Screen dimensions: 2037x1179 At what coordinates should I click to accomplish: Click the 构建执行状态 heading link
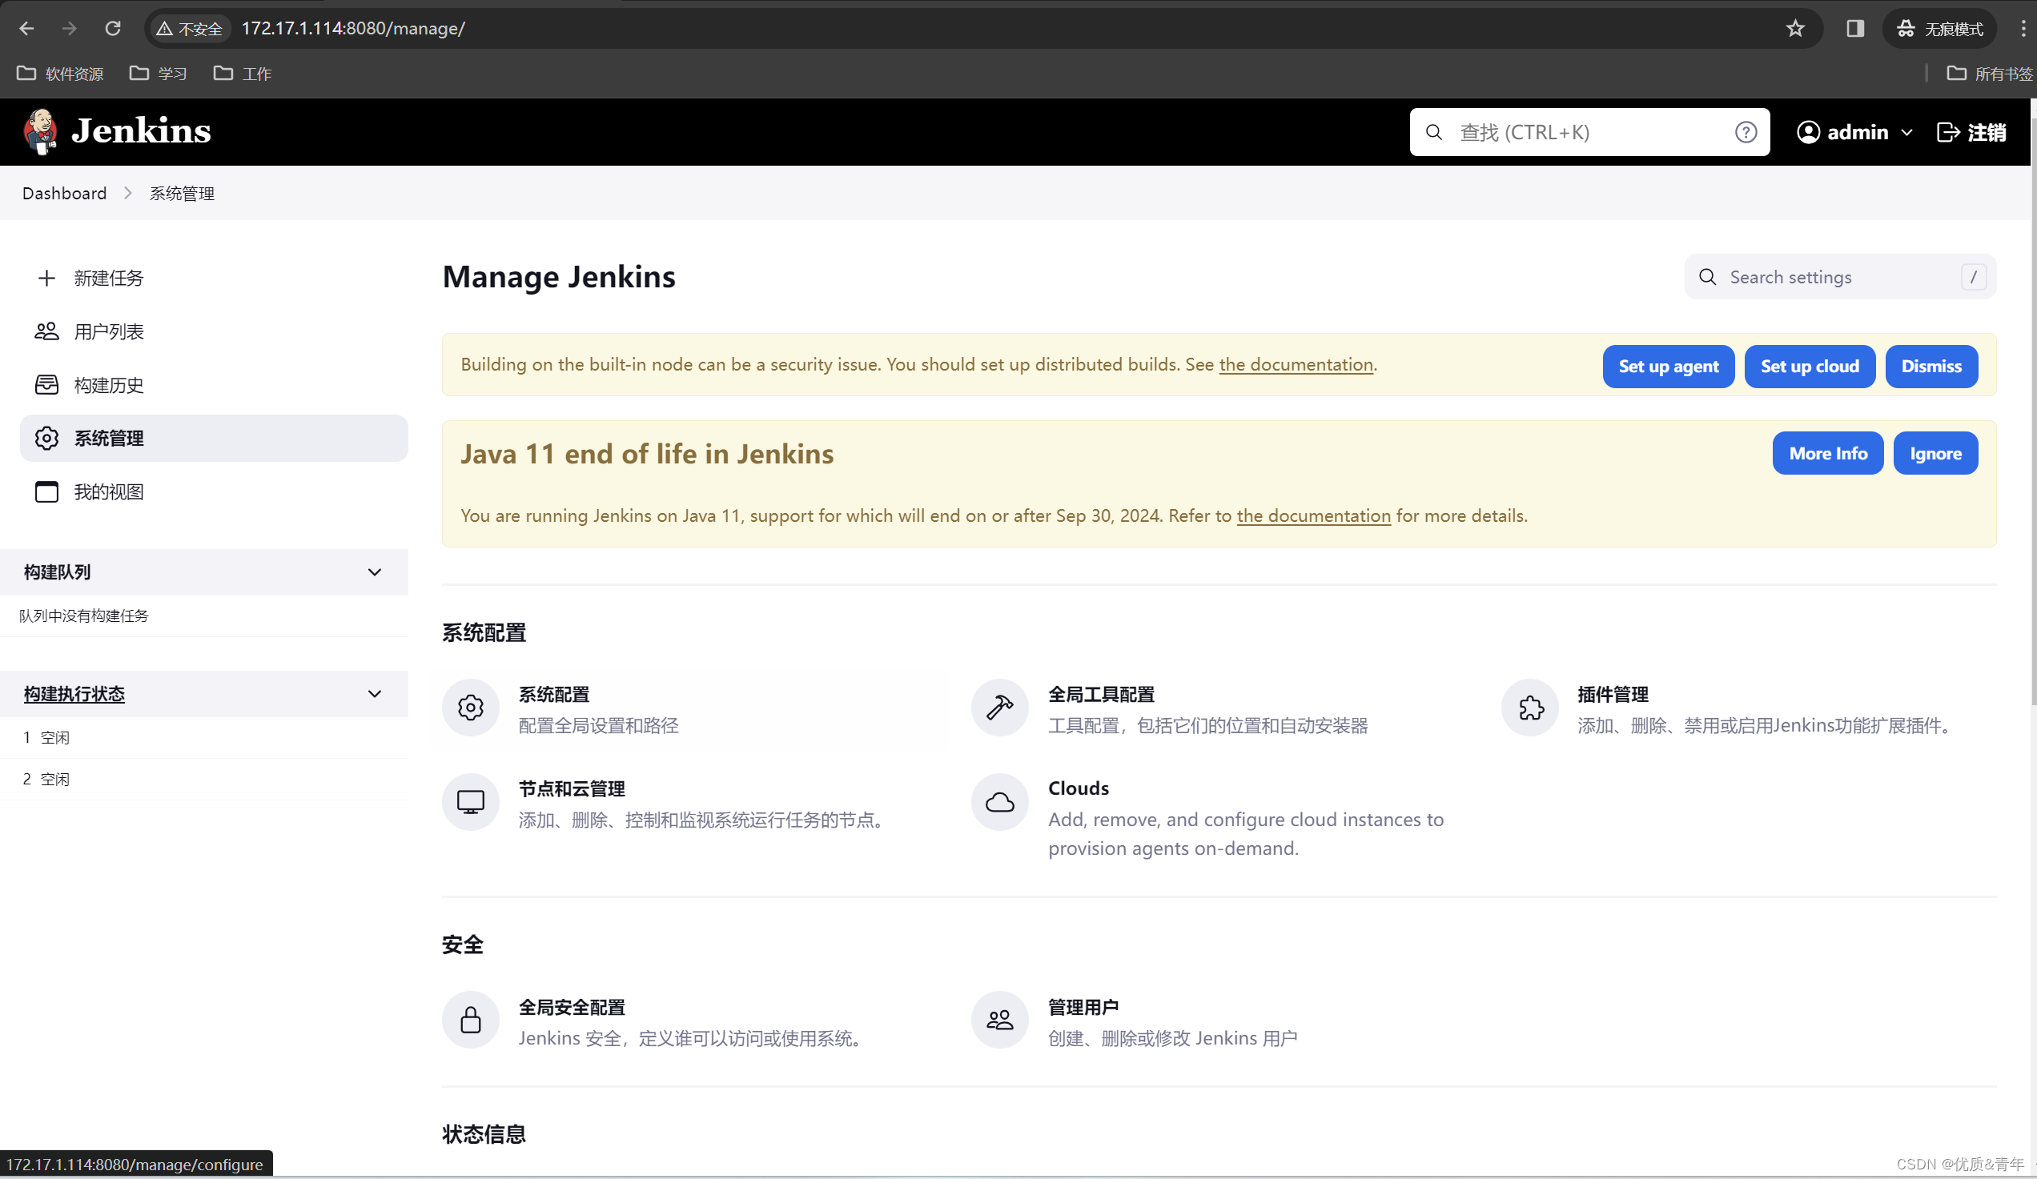point(74,694)
